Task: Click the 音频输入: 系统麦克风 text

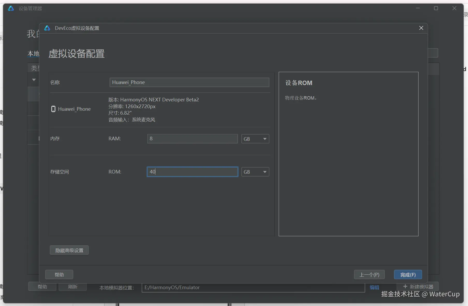Action: 132,120
